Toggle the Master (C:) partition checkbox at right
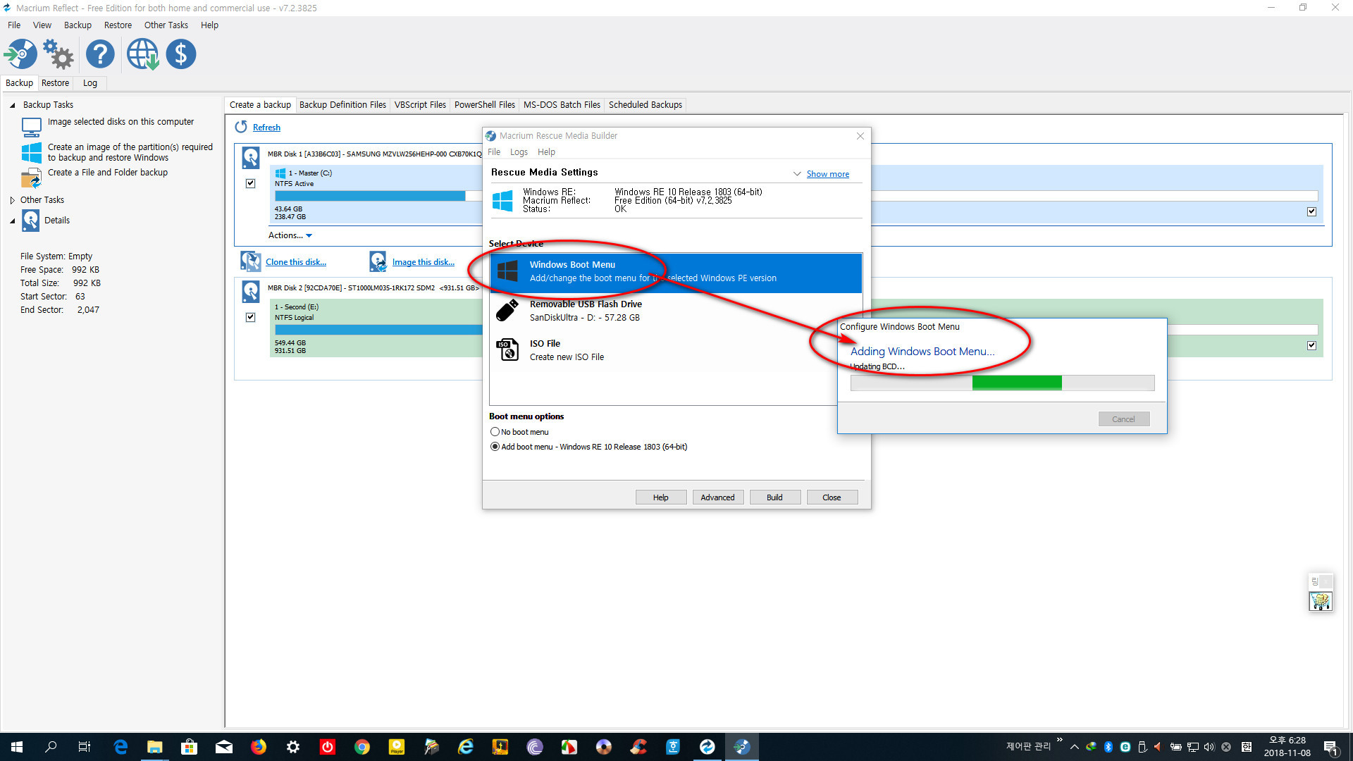The height and width of the screenshot is (761, 1353). 1311,211
